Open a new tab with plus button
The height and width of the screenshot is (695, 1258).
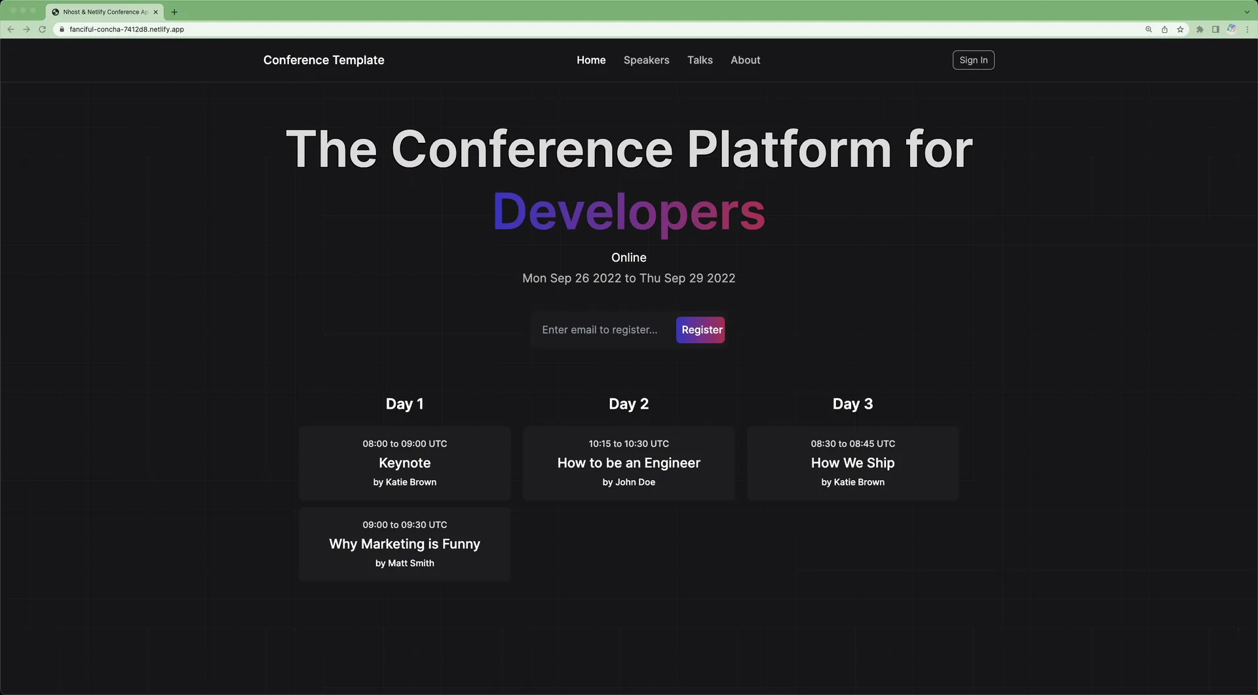click(x=174, y=12)
